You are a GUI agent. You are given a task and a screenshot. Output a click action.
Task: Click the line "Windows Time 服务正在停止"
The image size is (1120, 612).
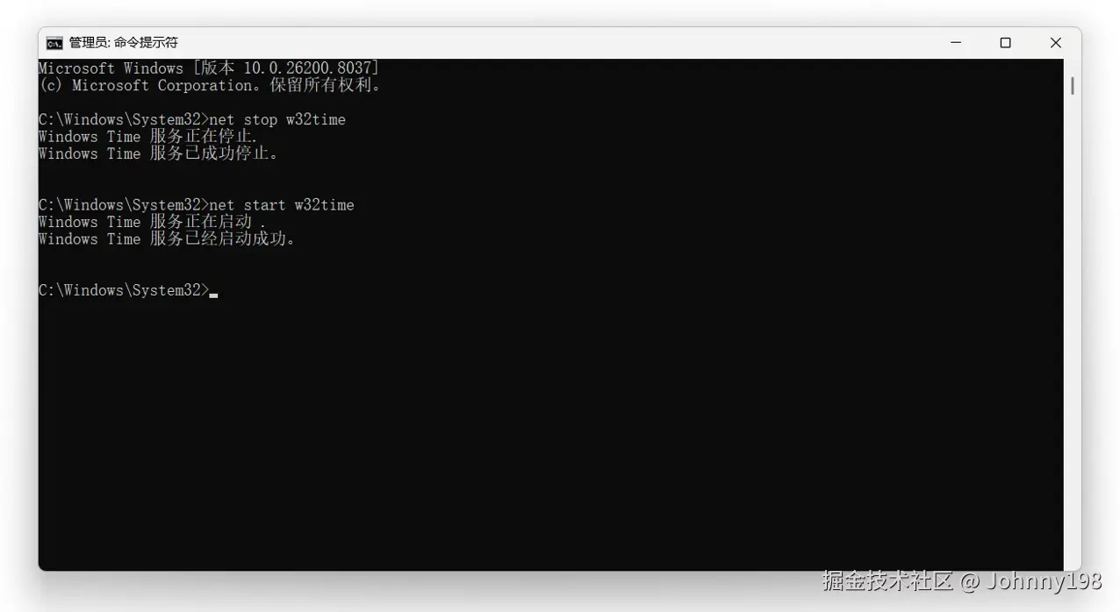pos(147,137)
